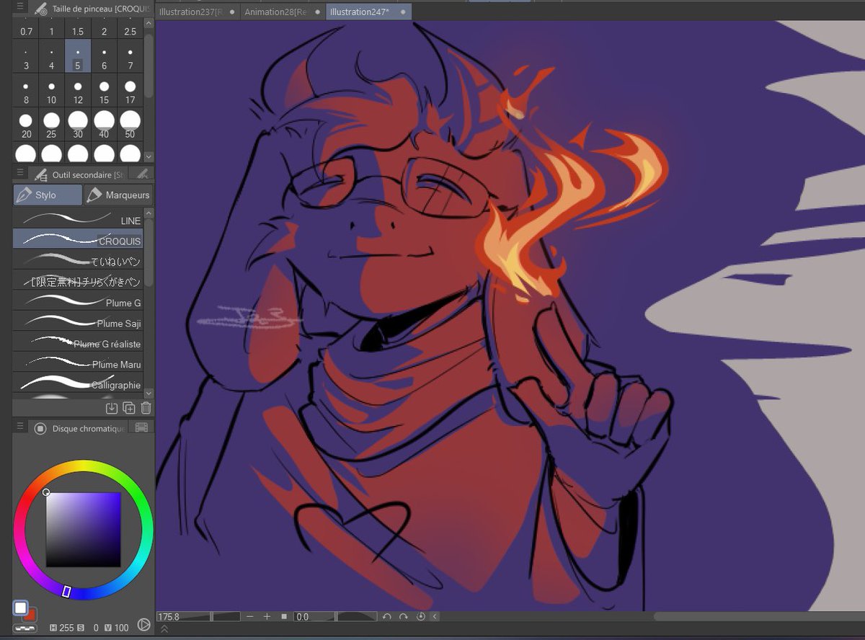Select brush size 20
This screenshot has height=640, width=865.
[26, 125]
